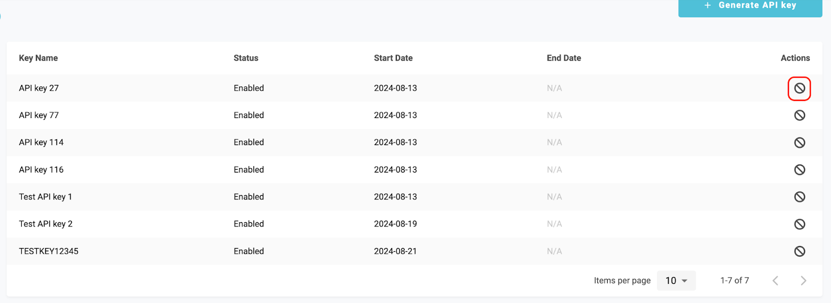Image resolution: width=831 pixels, height=303 pixels.
Task: Go to the previous page of keys
Action: (775, 281)
